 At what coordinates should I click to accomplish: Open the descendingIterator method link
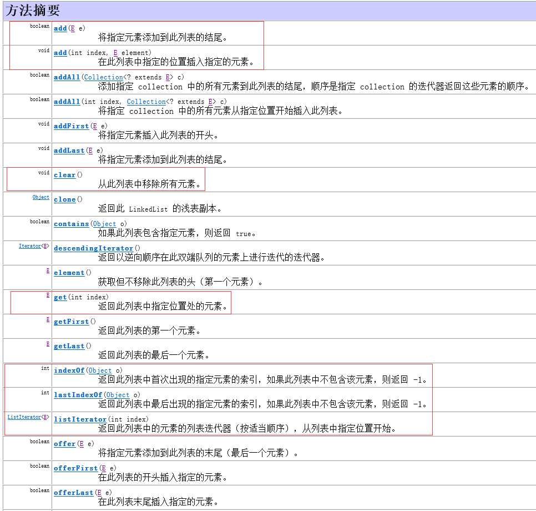[x=93, y=248]
